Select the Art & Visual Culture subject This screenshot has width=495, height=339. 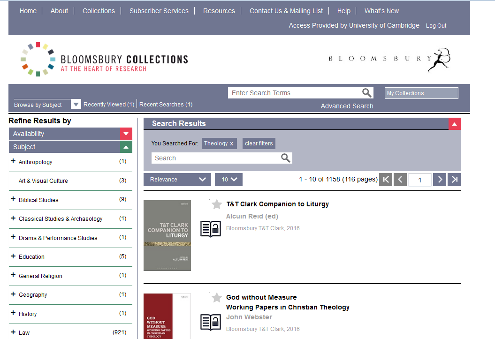(x=43, y=181)
